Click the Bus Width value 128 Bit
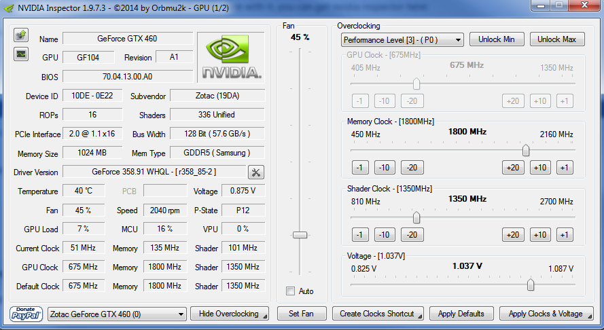 (217, 134)
